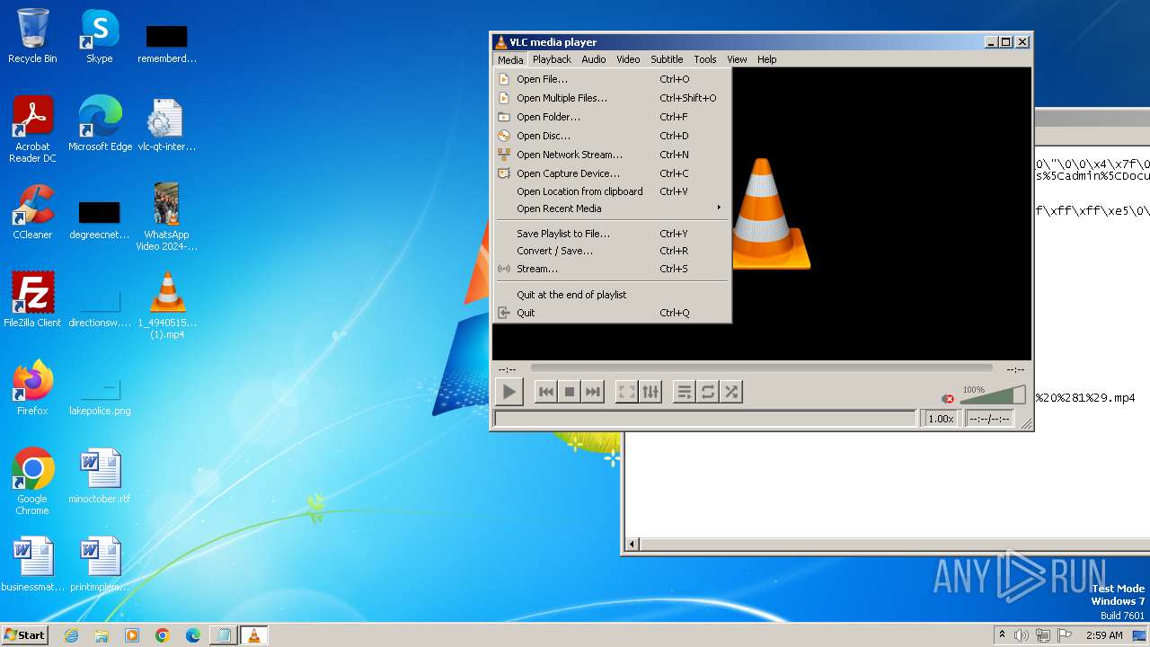Select Acrobat Reader DC shortcut
This screenshot has width=1150, height=647.
click(x=32, y=129)
